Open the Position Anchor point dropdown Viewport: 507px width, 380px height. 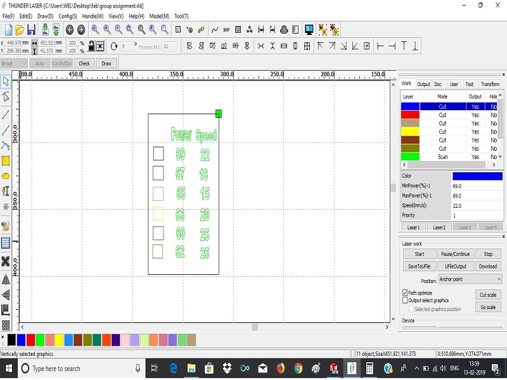tap(470, 279)
